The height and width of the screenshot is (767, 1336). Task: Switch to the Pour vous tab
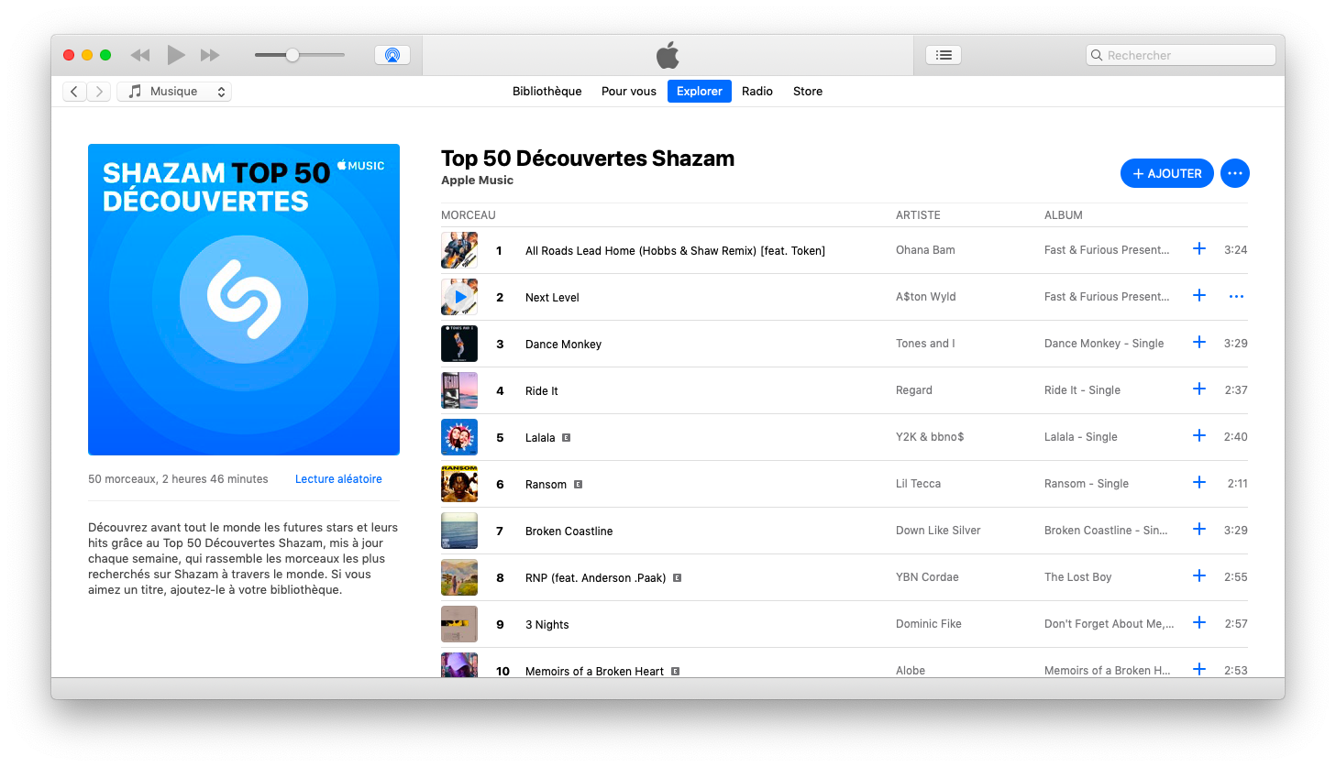pyautogui.click(x=629, y=92)
